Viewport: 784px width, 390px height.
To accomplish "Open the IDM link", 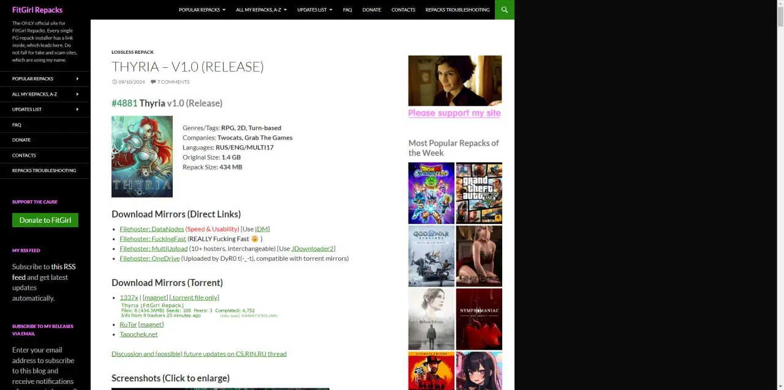I will coord(262,229).
